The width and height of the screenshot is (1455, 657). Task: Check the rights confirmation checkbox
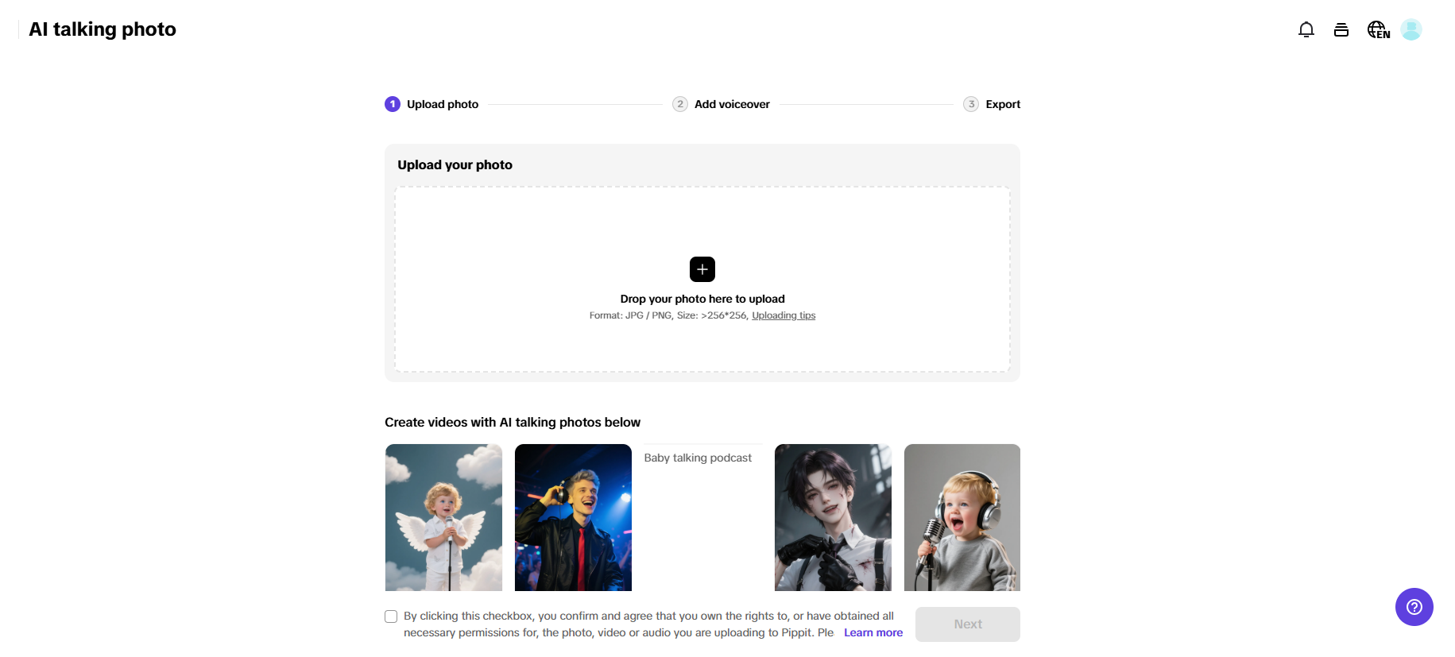click(391, 616)
